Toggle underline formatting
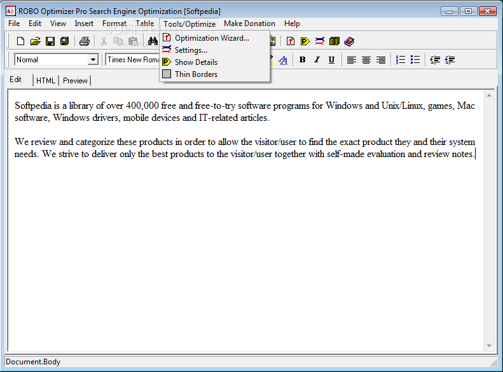 coord(332,60)
